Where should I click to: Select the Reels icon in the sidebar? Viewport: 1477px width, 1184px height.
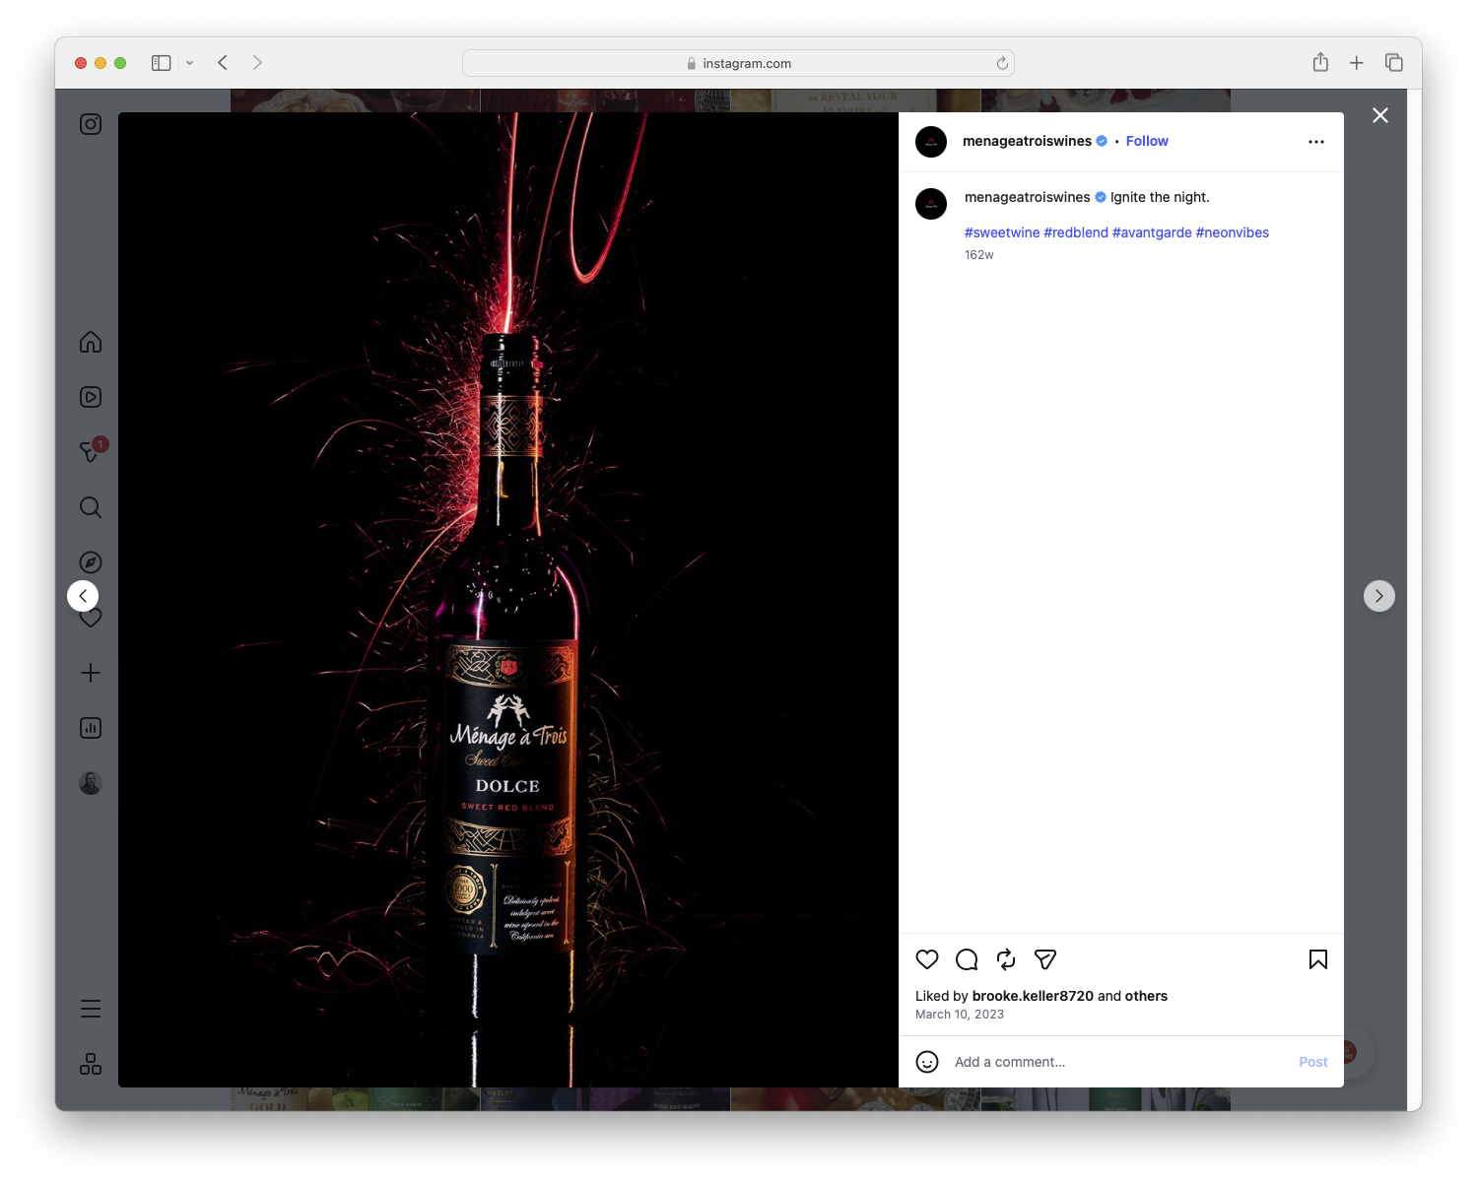click(x=90, y=397)
